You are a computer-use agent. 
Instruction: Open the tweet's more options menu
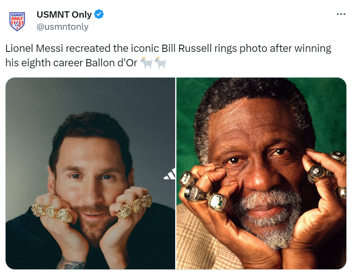[x=341, y=14]
